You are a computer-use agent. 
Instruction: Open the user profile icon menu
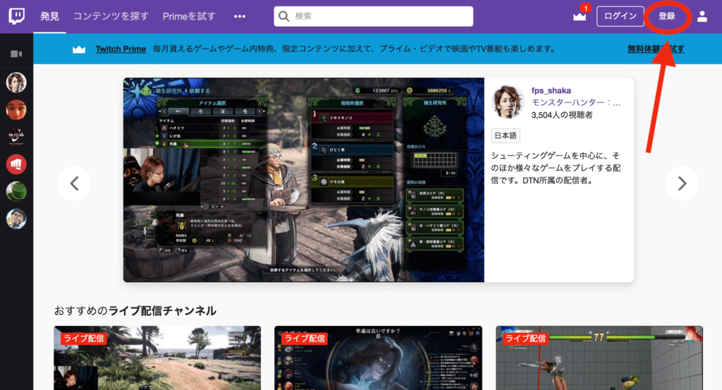(702, 16)
